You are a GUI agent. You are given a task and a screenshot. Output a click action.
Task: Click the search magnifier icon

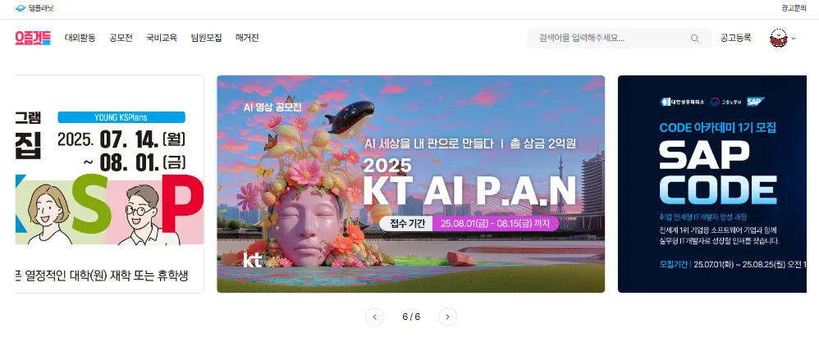[x=694, y=38]
